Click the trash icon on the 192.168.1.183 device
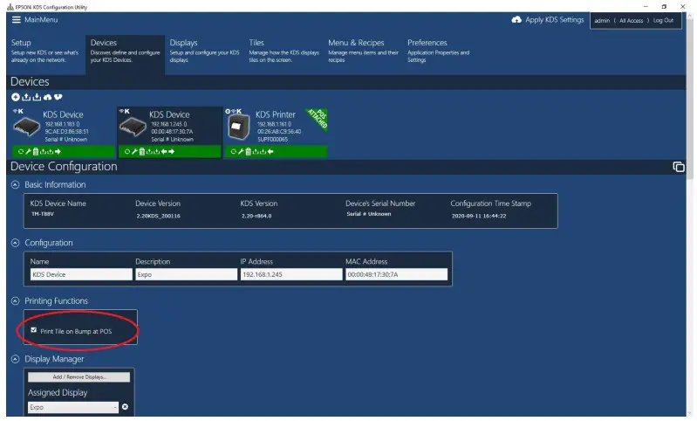Viewport: 697px width, 421px height. [36, 151]
